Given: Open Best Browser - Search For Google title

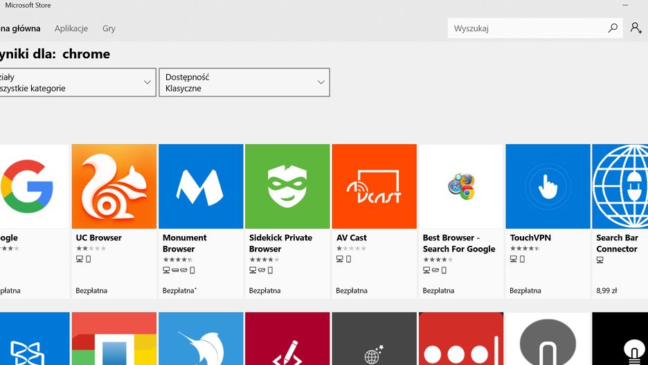Looking at the screenshot, I should click(459, 243).
